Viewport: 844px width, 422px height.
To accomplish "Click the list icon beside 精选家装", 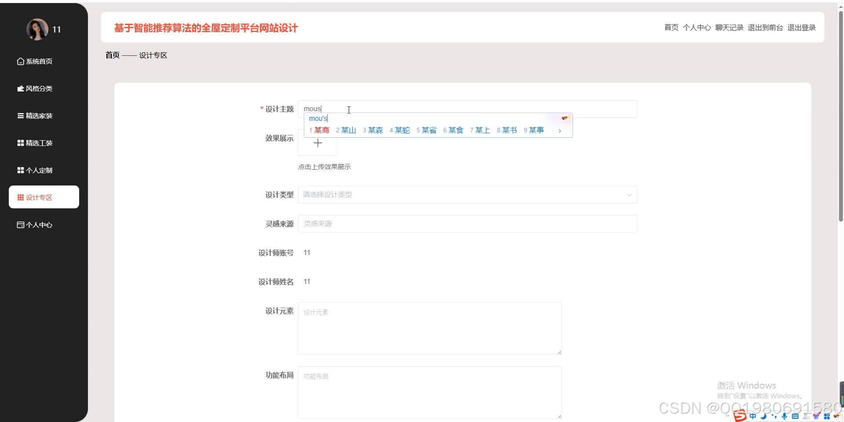I will [20, 116].
